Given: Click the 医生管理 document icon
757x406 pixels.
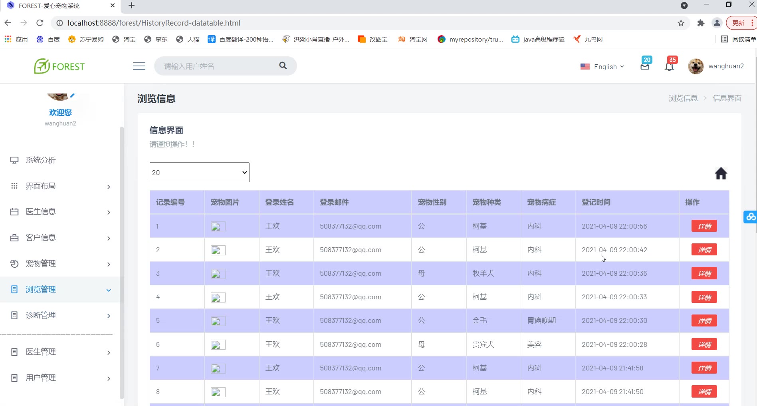Looking at the screenshot, I should pyautogui.click(x=14, y=352).
